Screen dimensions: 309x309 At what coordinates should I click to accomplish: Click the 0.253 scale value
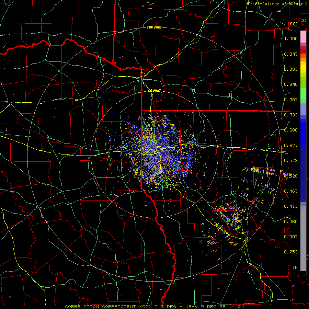tap(291, 252)
